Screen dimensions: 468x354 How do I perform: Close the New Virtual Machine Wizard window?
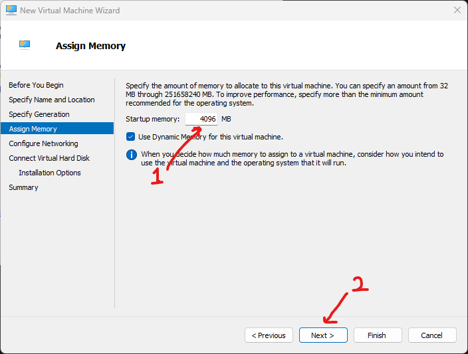pyautogui.click(x=457, y=11)
